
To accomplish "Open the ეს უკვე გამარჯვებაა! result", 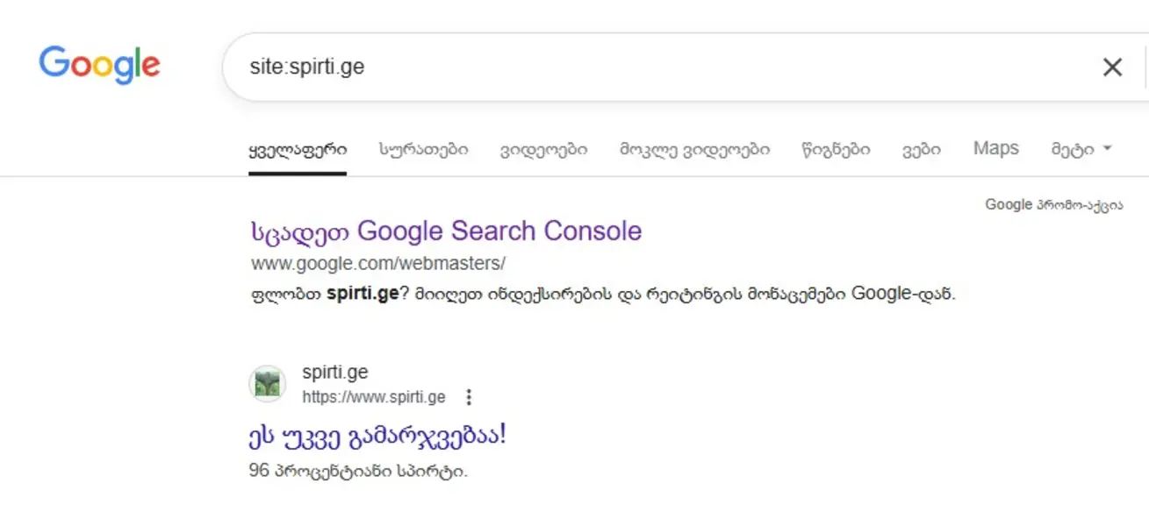I will (x=379, y=434).
